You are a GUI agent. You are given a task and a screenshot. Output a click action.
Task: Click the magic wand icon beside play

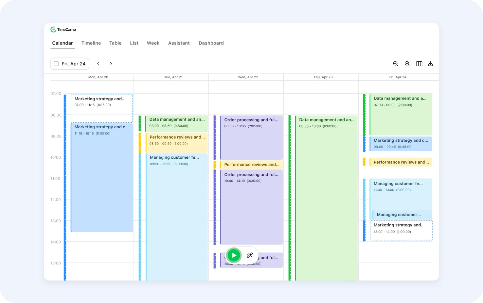pyautogui.click(x=250, y=255)
